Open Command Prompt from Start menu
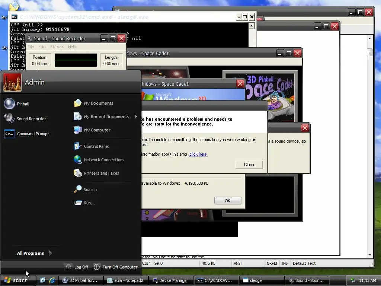The image size is (381, 286). [x=27, y=134]
